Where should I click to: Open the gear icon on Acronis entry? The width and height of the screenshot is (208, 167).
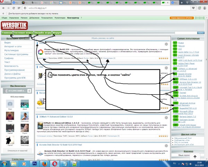click(166, 146)
